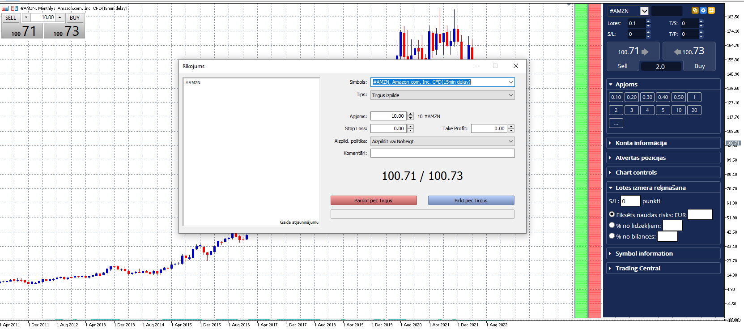Image resolution: width=744 pixels, height=329 pixels.
Task: Click the yellow overlapping-windows icon
Action: (x=695, y=10)
